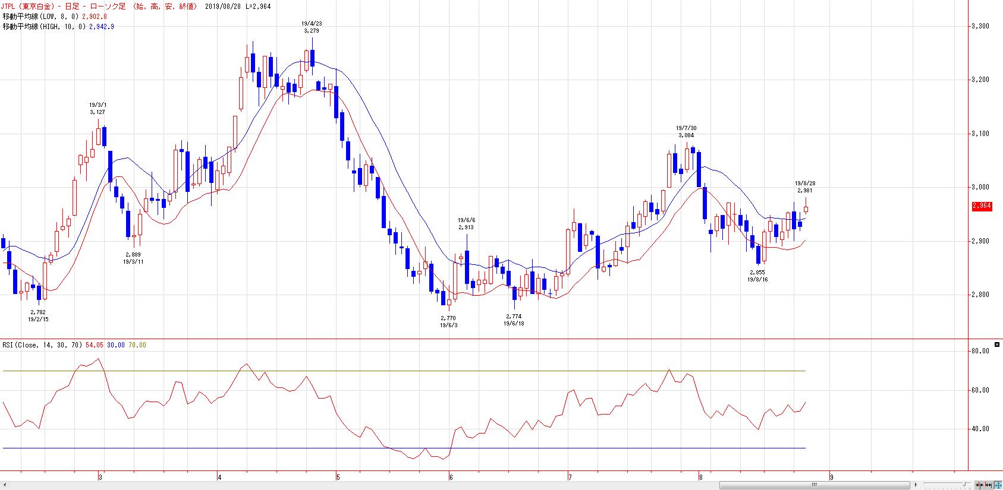The height and width of the screenshot is (490, 1003).
Task: Click the narrow chart width (arrows inward) icon
Action: (x=979, y=485)
